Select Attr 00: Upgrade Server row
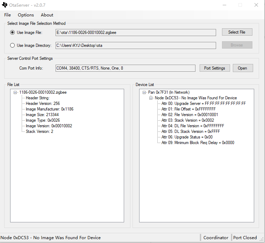Screen dimensions: 265x243 tap(203, 103)
